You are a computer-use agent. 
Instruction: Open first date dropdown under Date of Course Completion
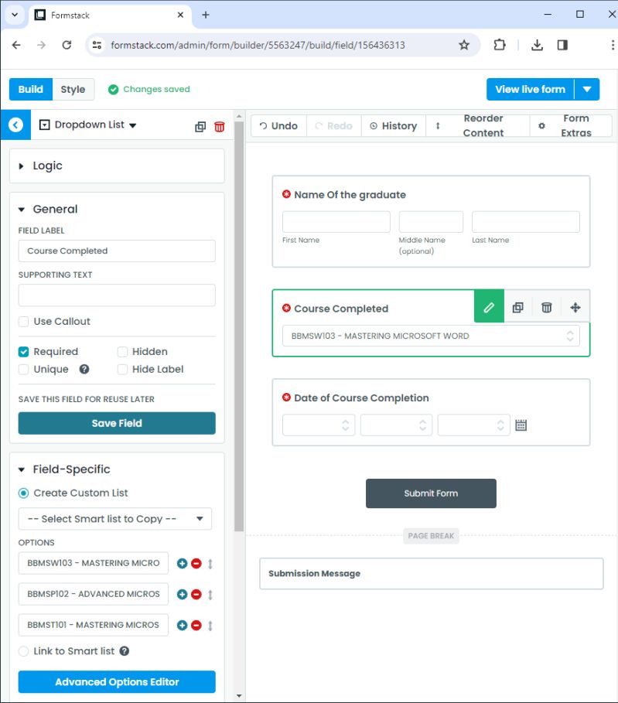click(319, 425)
